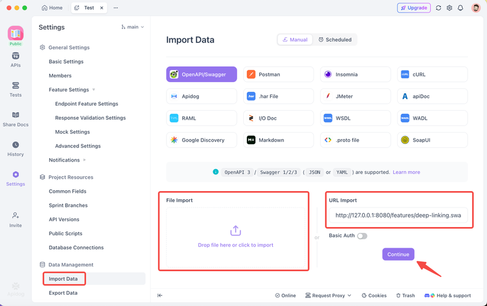Open the Request Proxy dropdown
Image resolution: width=487 pixels, height=306 pixels.
[328, 295]
